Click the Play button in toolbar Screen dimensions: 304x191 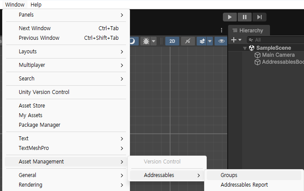(230, 17)
